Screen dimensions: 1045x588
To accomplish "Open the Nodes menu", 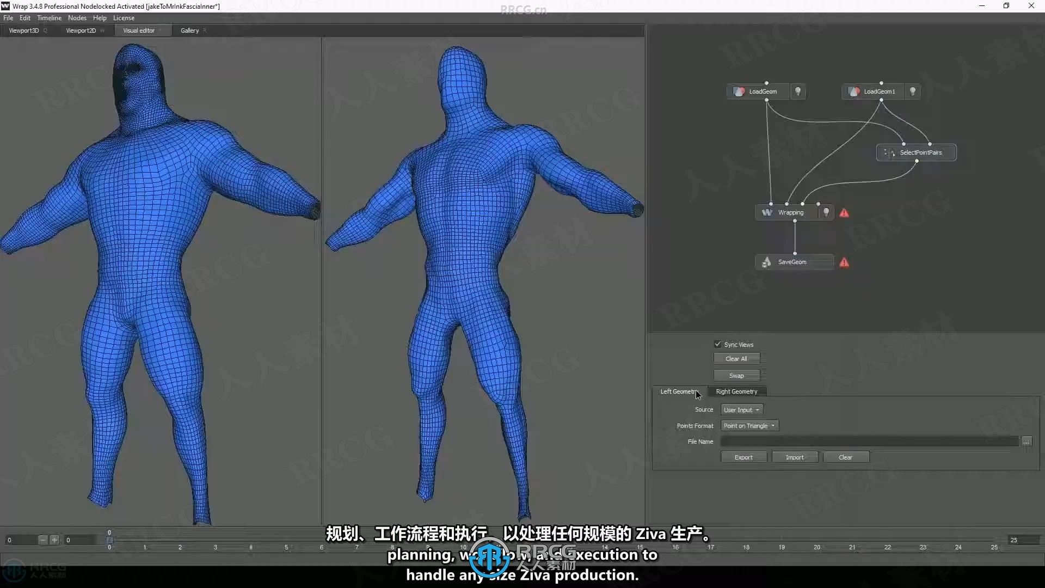I will coord(77,18).
